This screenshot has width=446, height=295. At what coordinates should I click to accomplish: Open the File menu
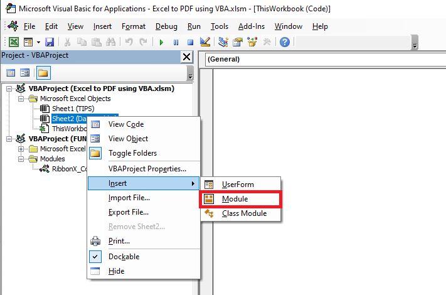click(x=29, y=26)
